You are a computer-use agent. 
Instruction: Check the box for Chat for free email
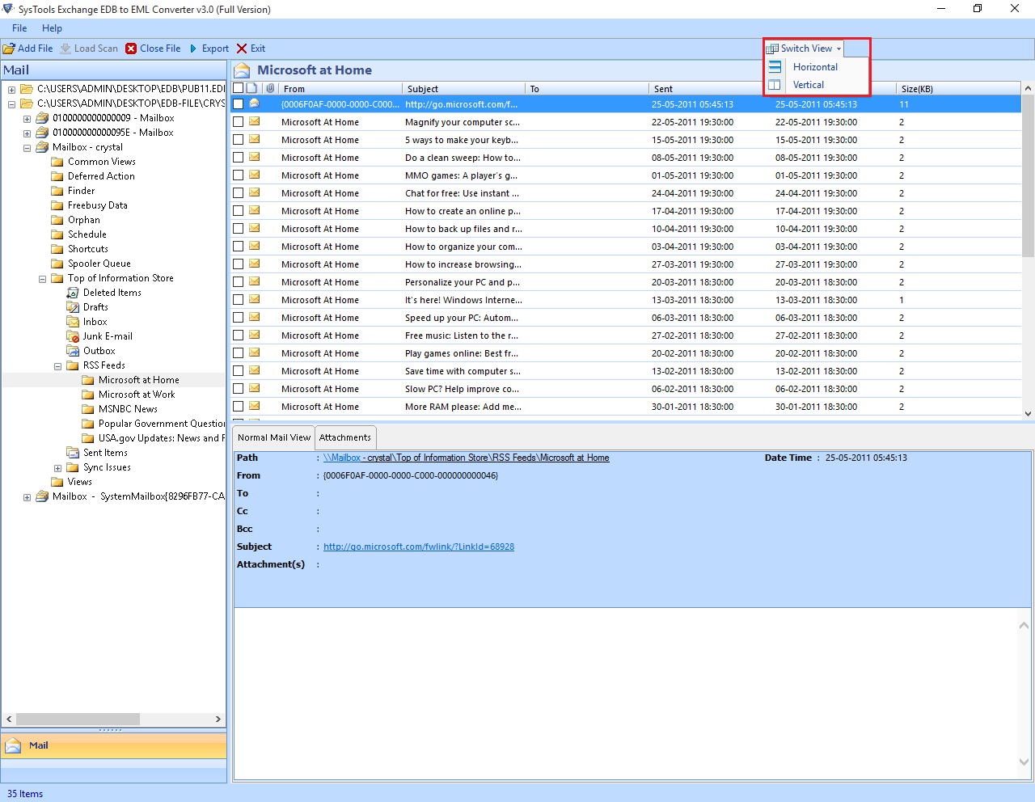(238, 193)
